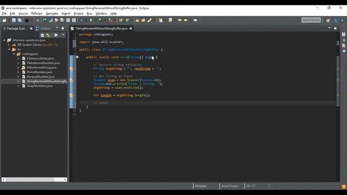Click the External Tools run icon
The image size is (347, 195).
(x=111, y=20)
